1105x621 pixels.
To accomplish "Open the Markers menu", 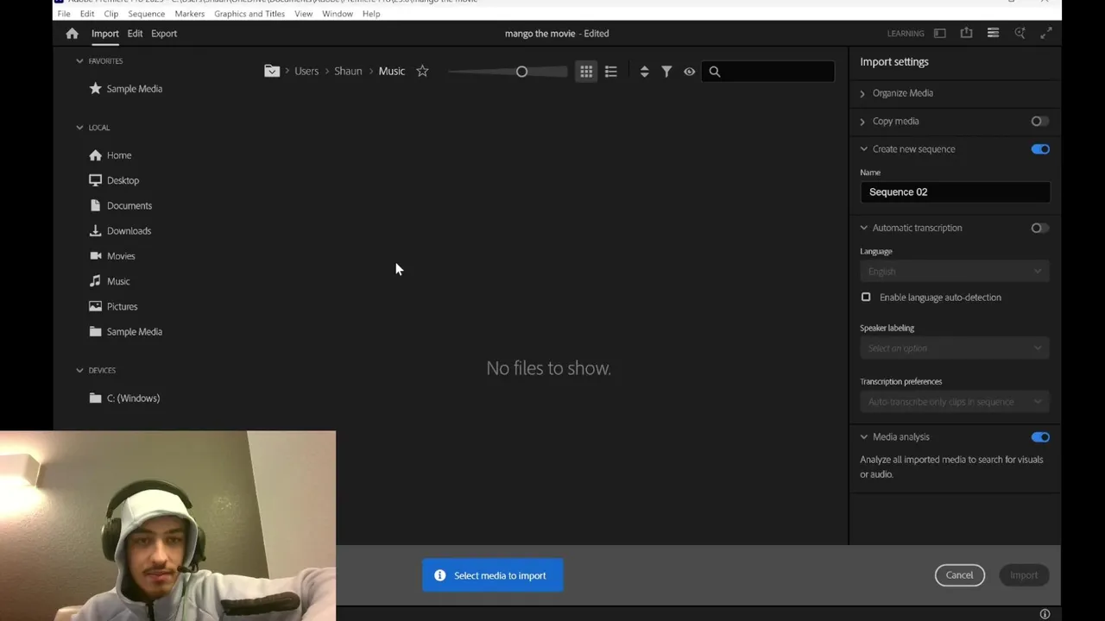I will [190, 14].
